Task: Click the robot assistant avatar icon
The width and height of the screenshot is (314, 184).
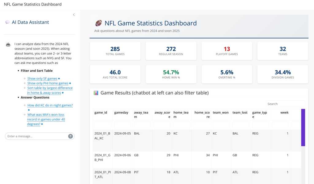Action: tap(8, 45)
